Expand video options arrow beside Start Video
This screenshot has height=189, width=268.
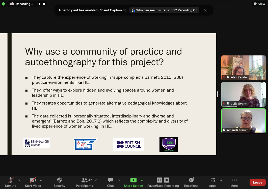41,180
